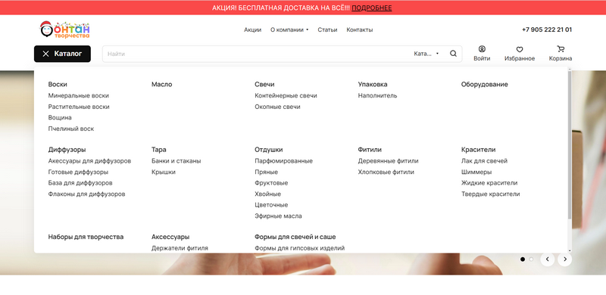The width and height of the screenshot is (606, 295).
Task: Open the Диффузоры category
Action: 67,150
